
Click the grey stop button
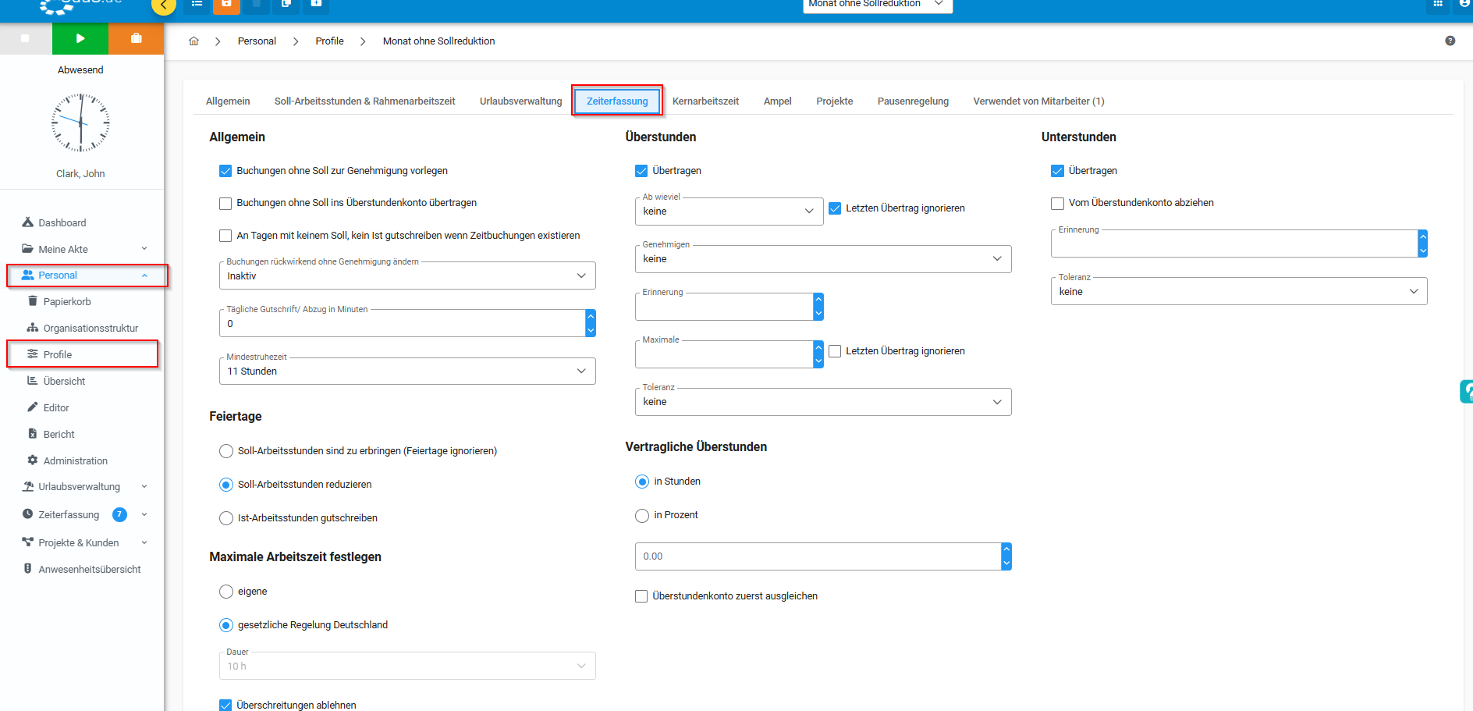[25, 38]
